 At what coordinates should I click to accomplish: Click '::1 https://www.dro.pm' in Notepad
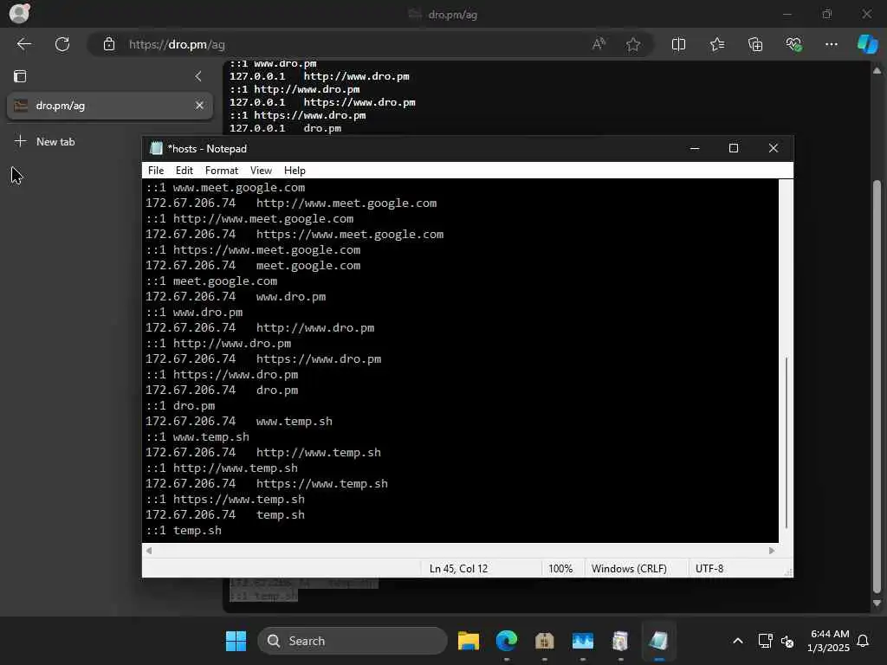pyautogui.click(x=222, y=374)
